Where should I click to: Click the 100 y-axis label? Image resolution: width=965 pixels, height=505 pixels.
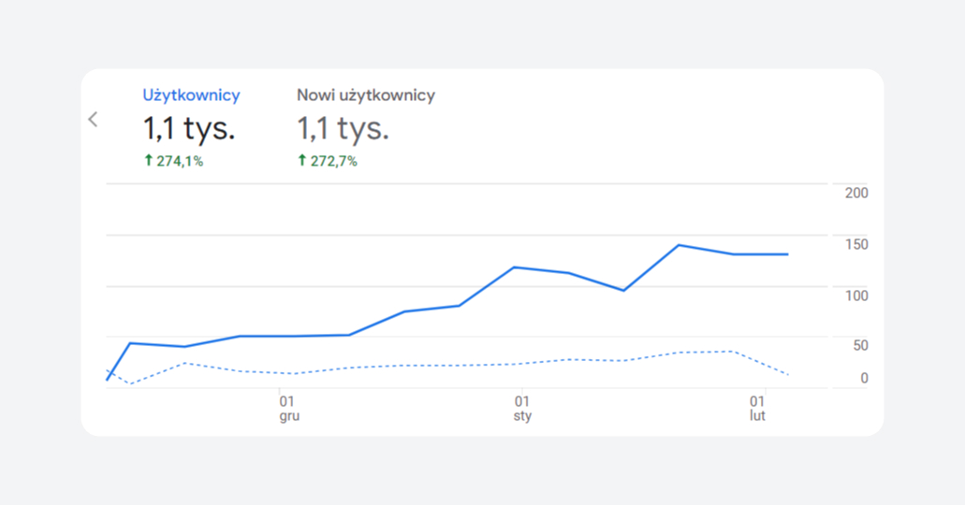point(855,296)
